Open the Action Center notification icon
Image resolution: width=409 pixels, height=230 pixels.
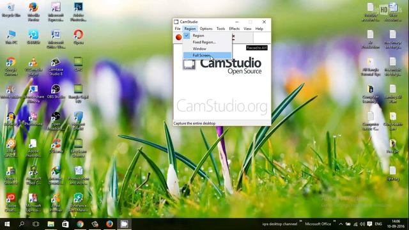click(x=369, y=224)
